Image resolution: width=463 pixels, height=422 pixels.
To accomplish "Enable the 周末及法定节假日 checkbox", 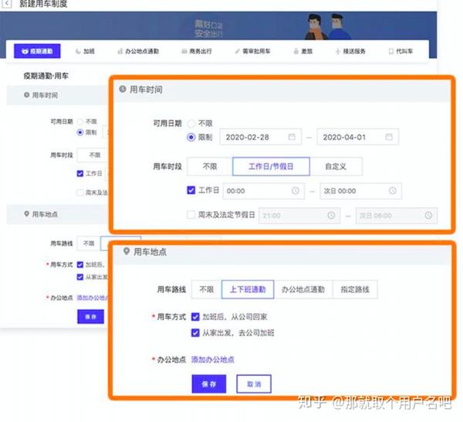I will click(191, 214).
